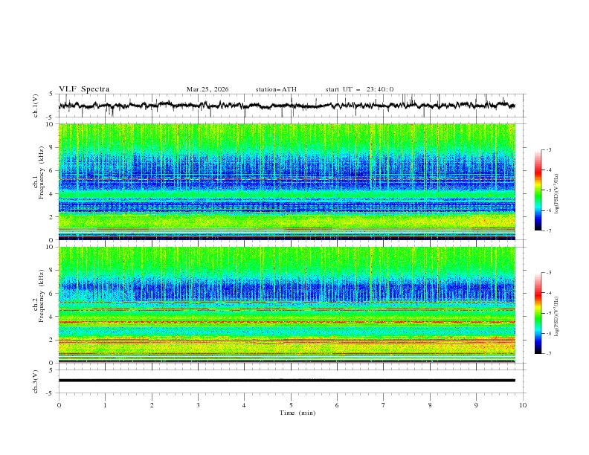Click the log(PSD) label beside ch.1 colorbar
The height and width of the screenshot is (455, 589).
tap(556, 194)
